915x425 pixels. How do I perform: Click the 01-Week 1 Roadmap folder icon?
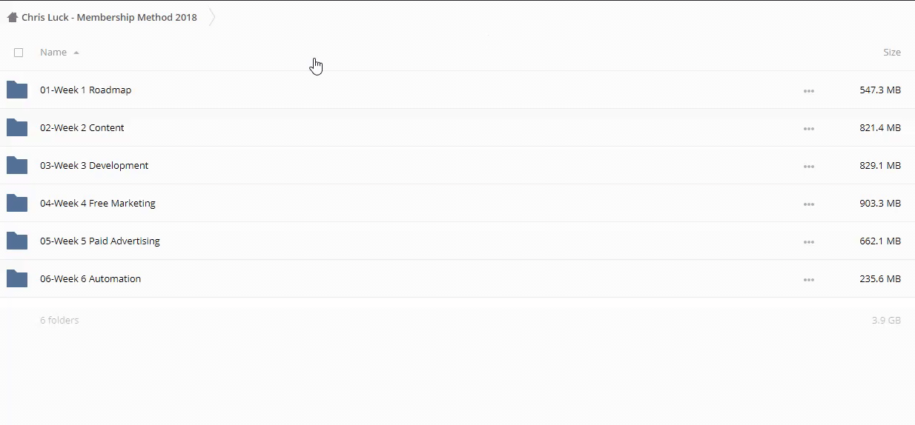tap(17, 90)
